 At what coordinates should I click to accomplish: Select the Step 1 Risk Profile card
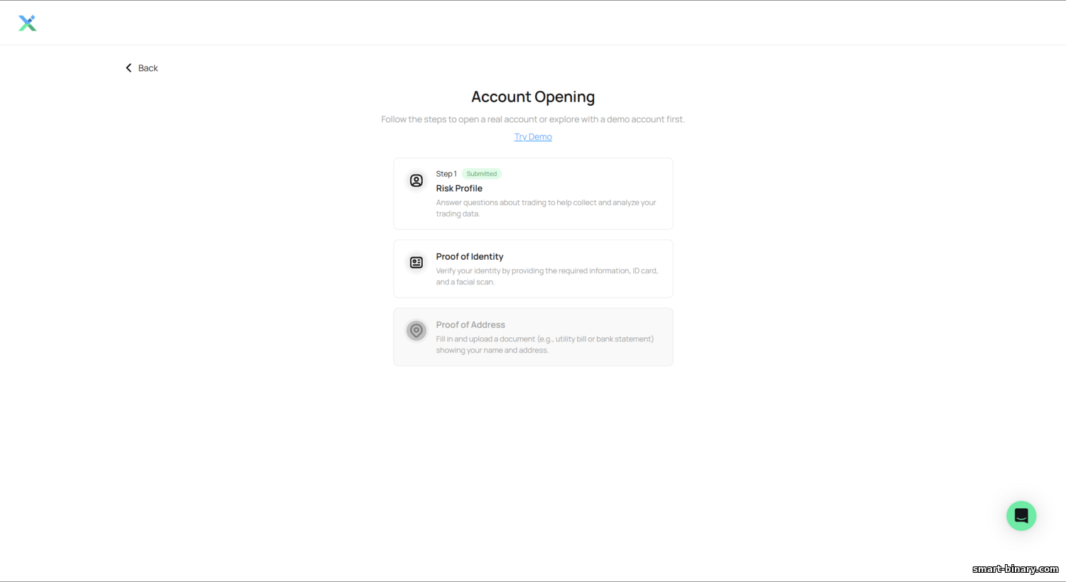[x=533, y=194]
